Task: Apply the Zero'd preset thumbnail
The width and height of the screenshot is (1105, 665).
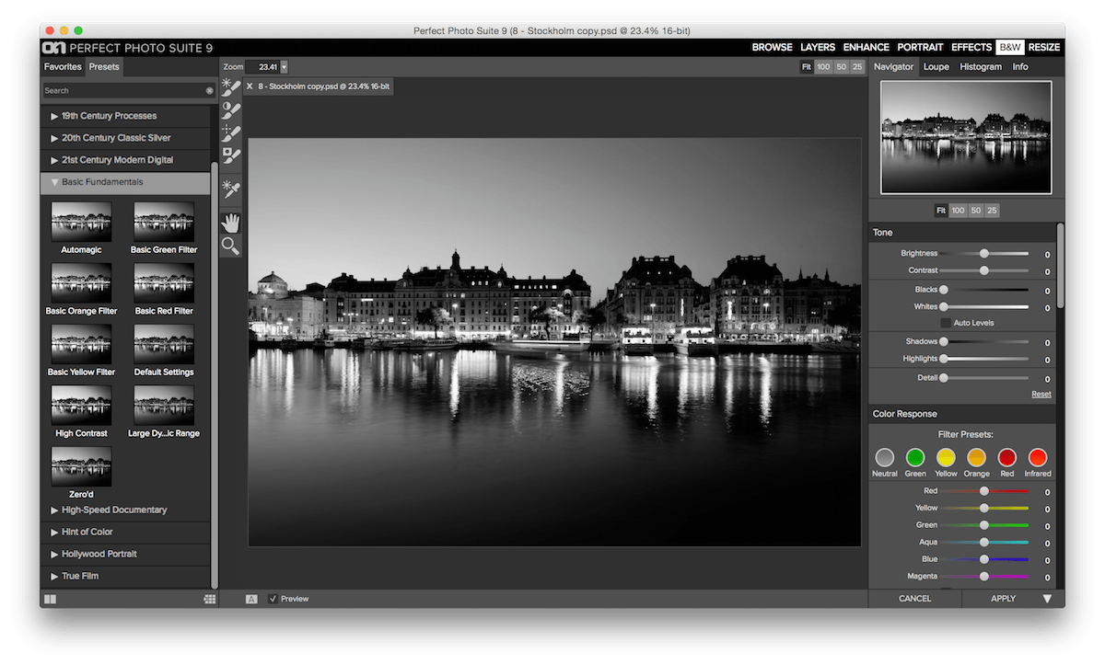Action: (81, 467)
